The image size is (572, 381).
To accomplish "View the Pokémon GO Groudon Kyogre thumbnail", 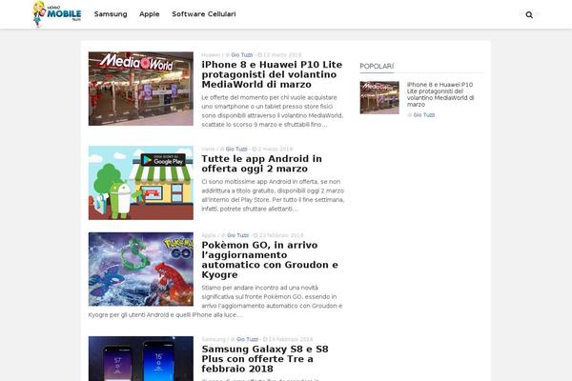I will coord(141,269).
